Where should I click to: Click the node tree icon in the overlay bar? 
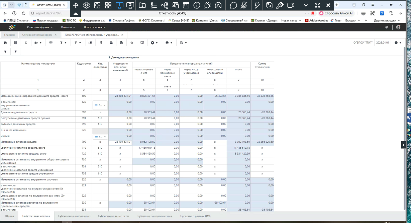pyautogui.click(x=165, y=5)
